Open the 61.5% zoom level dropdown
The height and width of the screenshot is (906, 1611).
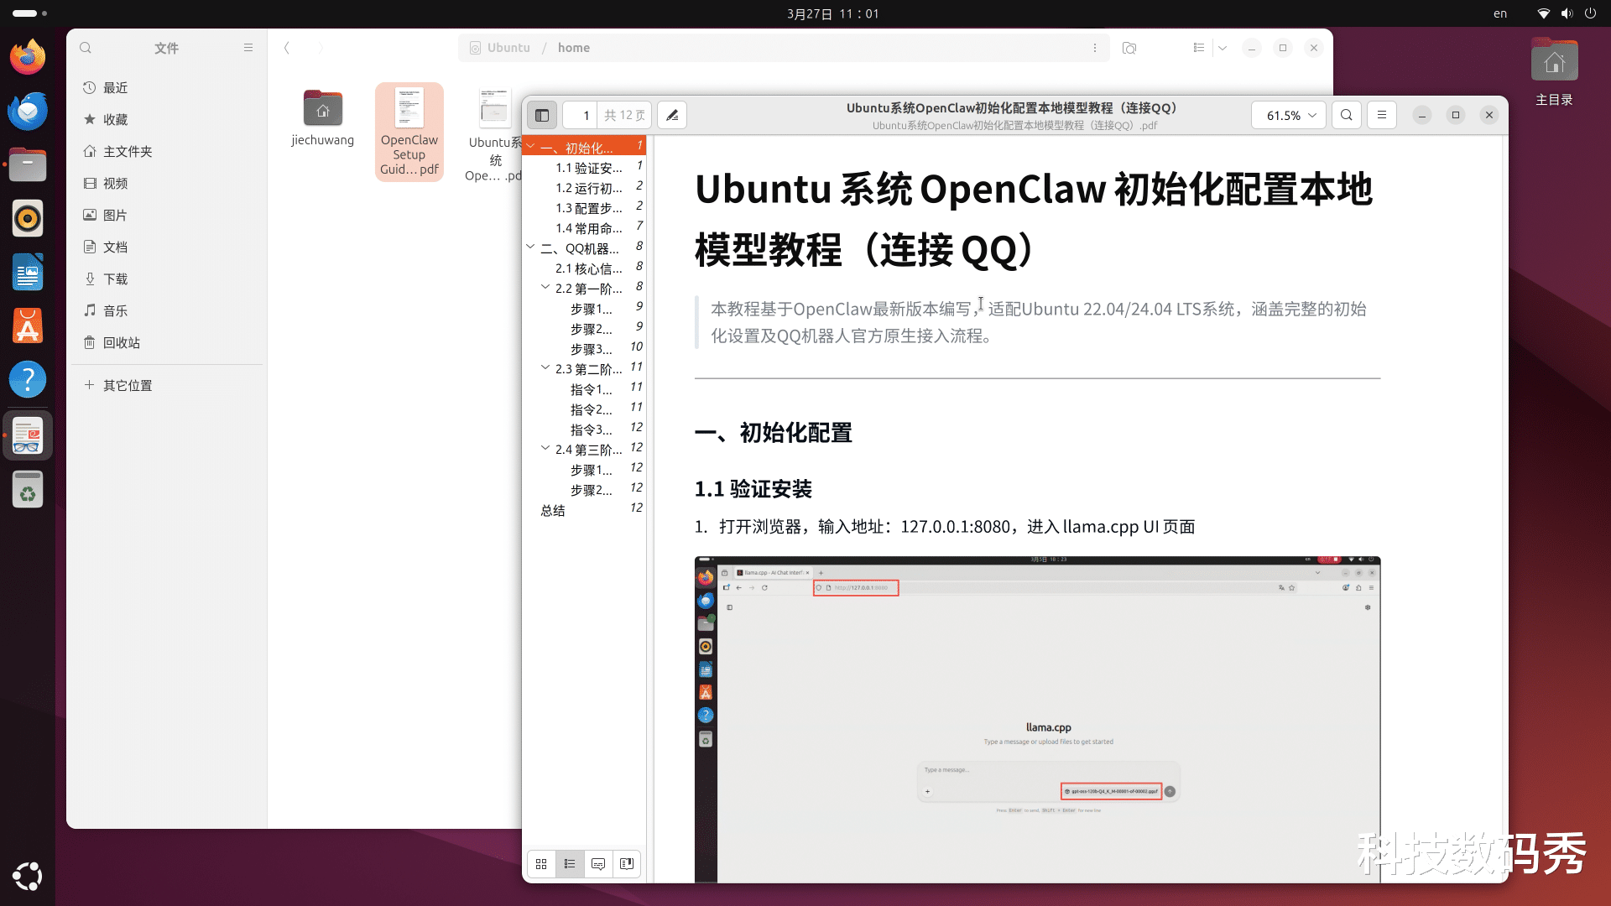pyautogui.click(x=1290, y=115)
